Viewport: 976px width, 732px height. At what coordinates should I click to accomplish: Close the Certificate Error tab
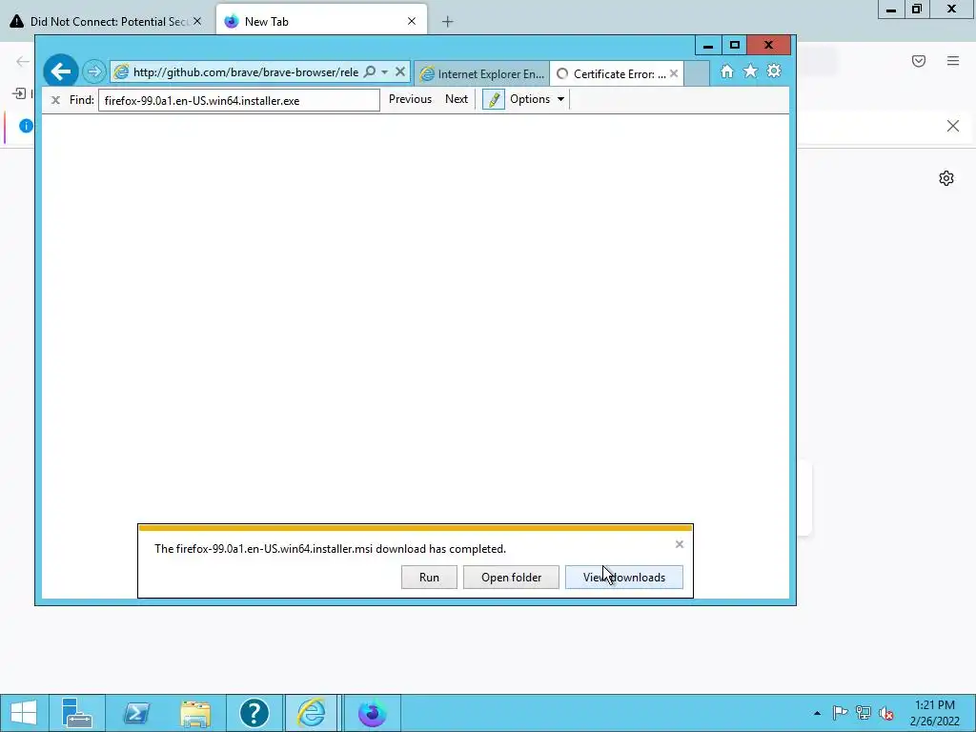[x=674, y=73]
